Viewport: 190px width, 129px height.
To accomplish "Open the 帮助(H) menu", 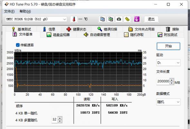I will coord(25,11).
